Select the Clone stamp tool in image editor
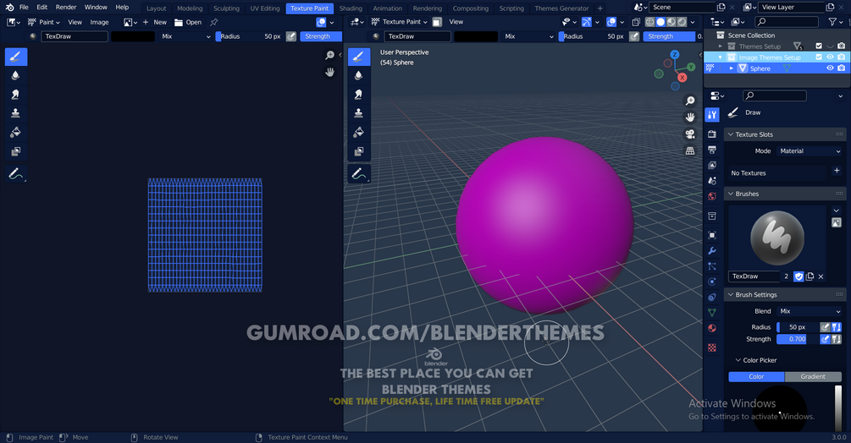The height and width of the screenshot is (443, 851). tap(16, 113)
